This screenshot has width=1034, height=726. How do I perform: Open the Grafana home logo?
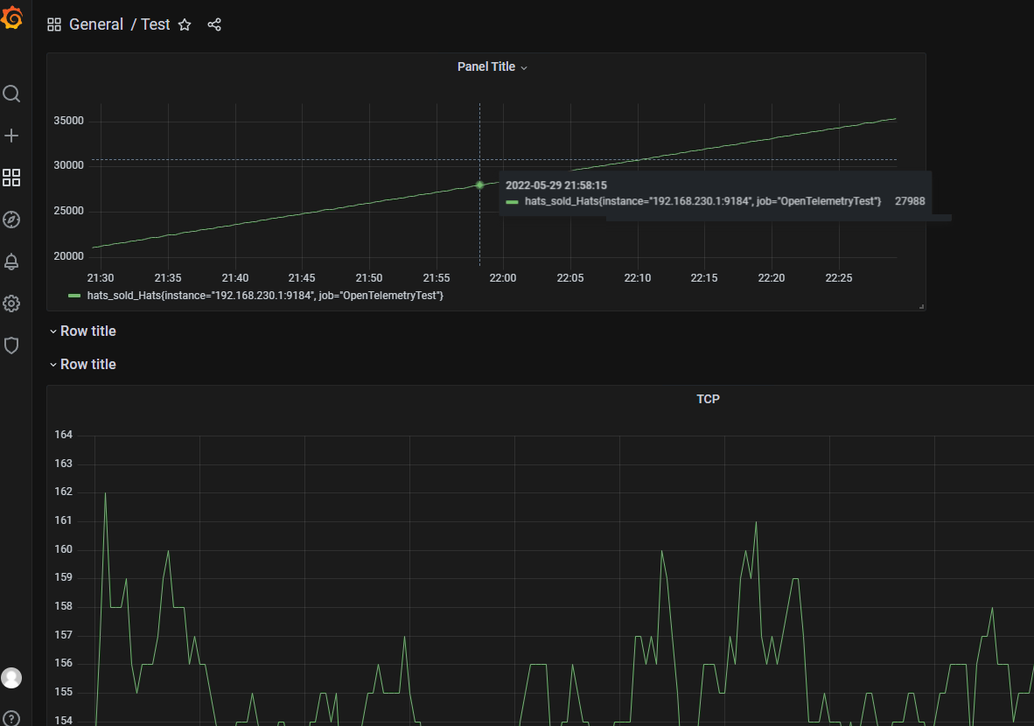coord(13,17)
